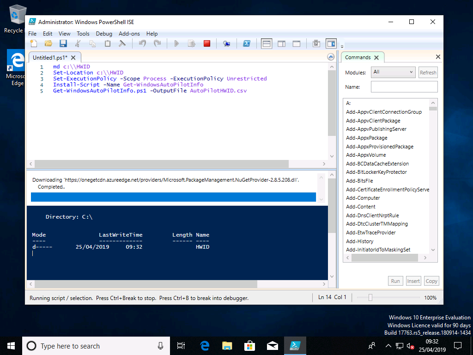Click the Copy button in Commands pane

431,281
